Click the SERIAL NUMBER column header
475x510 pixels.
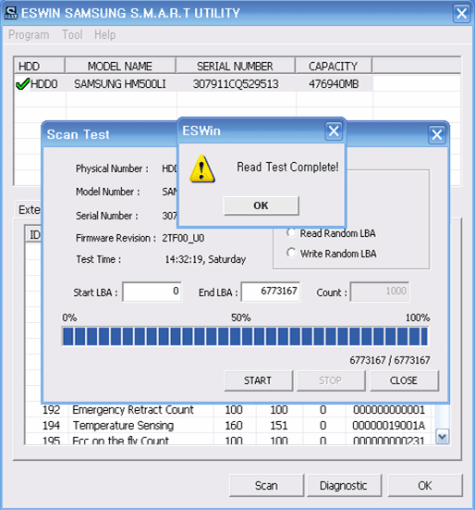tap(235, 67)
